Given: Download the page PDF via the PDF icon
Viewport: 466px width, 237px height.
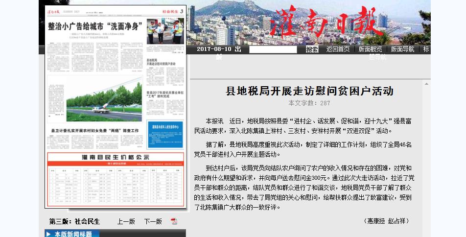Looking at the screenshot, I should [x=174, y=221].
